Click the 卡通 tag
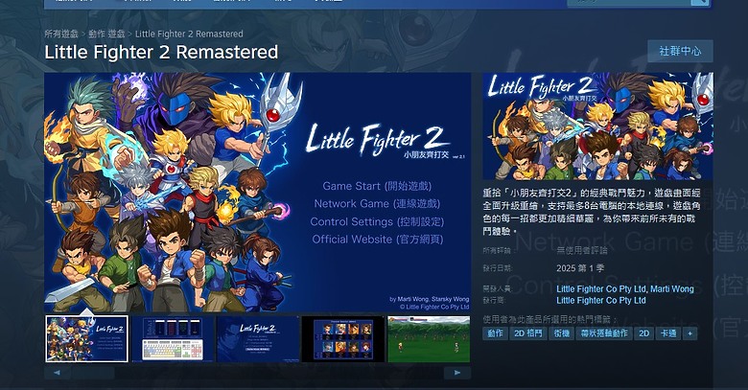This screenshot has height=390, width=748. [x=667, y=333]
